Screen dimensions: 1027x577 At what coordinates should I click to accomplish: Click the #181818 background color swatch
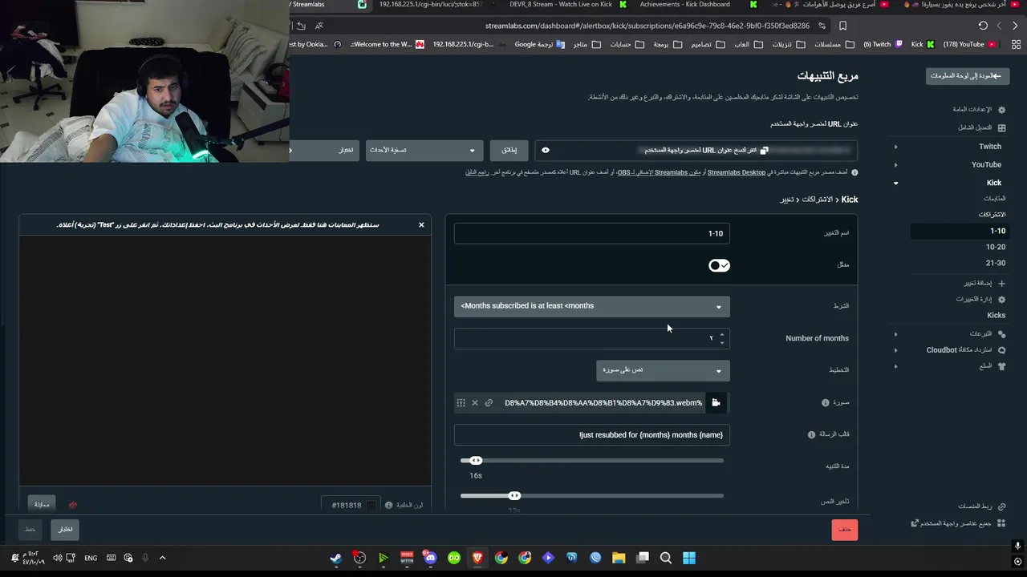[x=371, y=505]
